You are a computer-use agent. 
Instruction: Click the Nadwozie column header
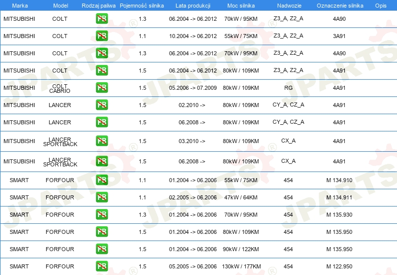[x=289, y=6]
